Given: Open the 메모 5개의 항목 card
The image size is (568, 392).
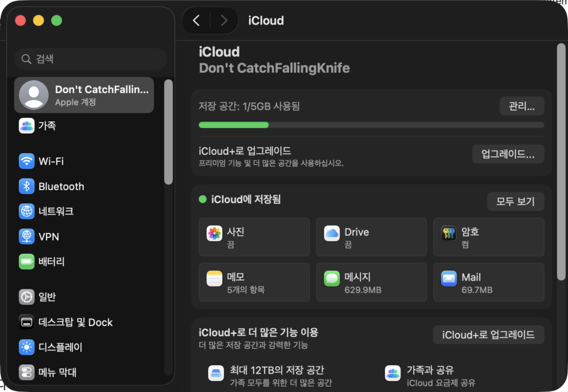Looking at the screenshot, I should point(254,282).
